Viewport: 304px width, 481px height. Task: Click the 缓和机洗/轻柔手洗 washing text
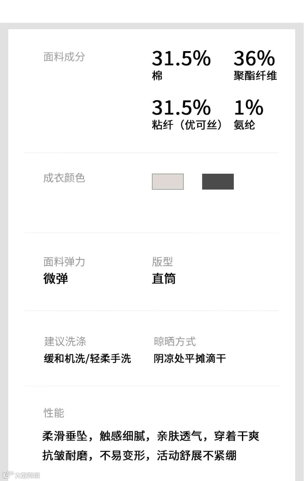[87, 358]
